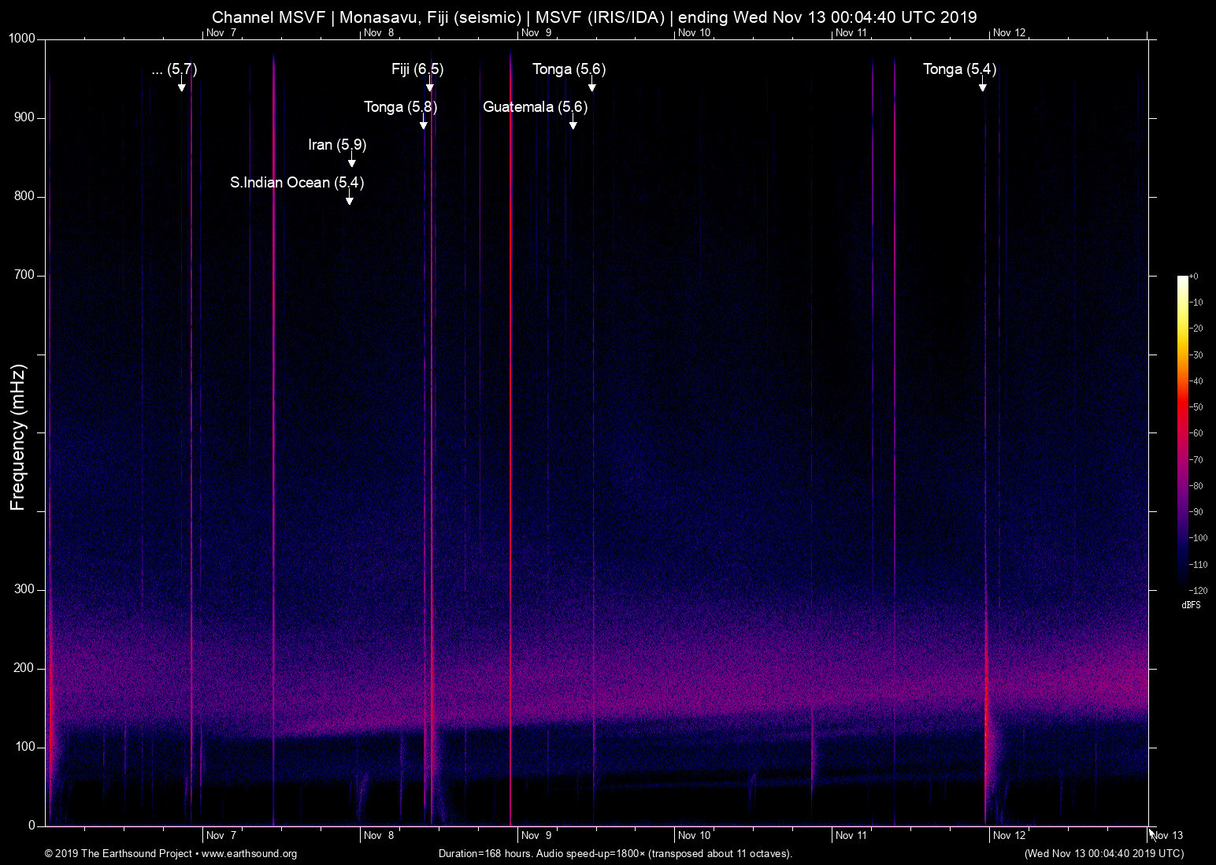Click the Channel MSVF title text
1216x865 pixels.
(270, 17)
